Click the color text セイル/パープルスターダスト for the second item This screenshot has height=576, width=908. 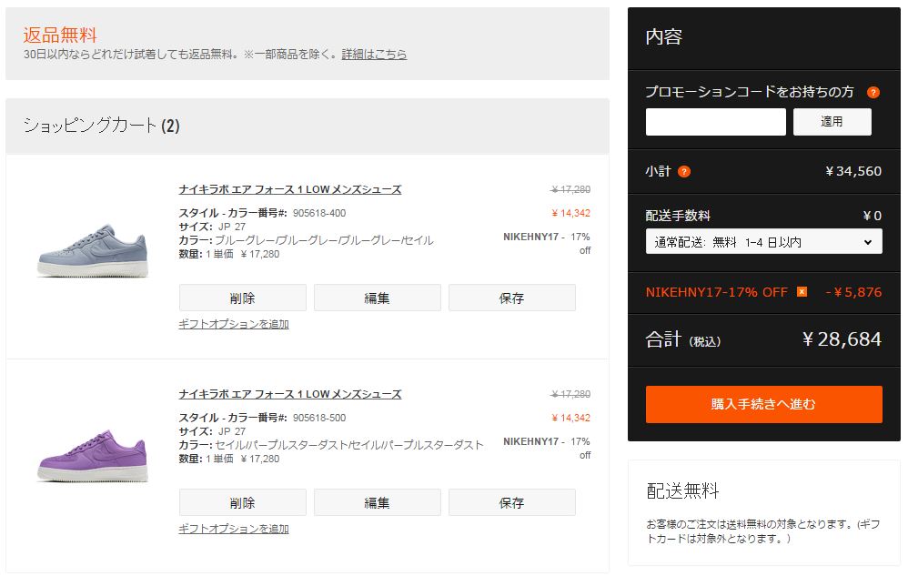pos(349,445)
